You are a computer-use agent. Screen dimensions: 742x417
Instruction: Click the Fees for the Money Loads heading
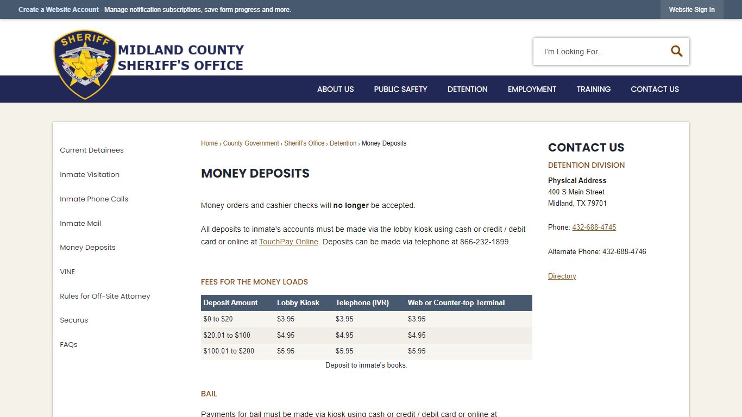pos(254,282)
